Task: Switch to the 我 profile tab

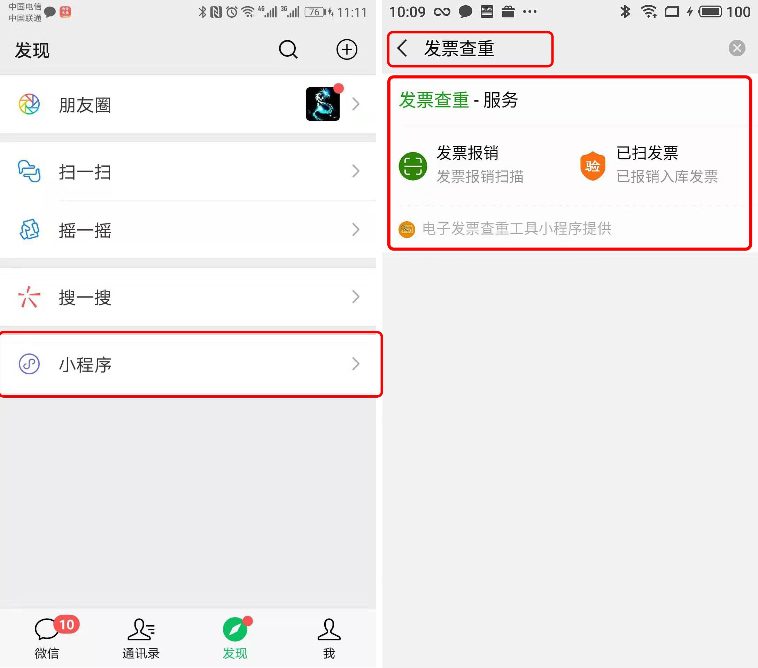Action: [x=329, y=638]
